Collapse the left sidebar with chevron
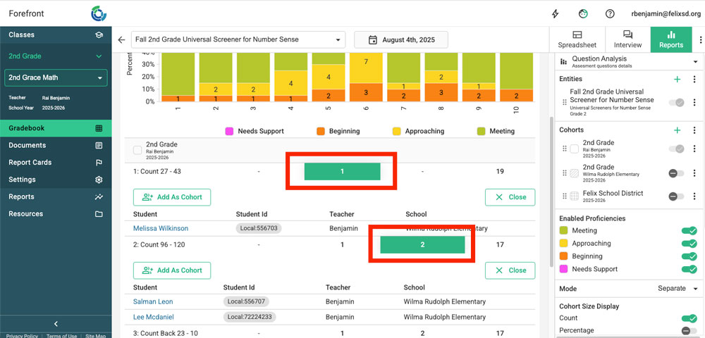The height and width of the screenshot is (338, 705). [56, 324]
